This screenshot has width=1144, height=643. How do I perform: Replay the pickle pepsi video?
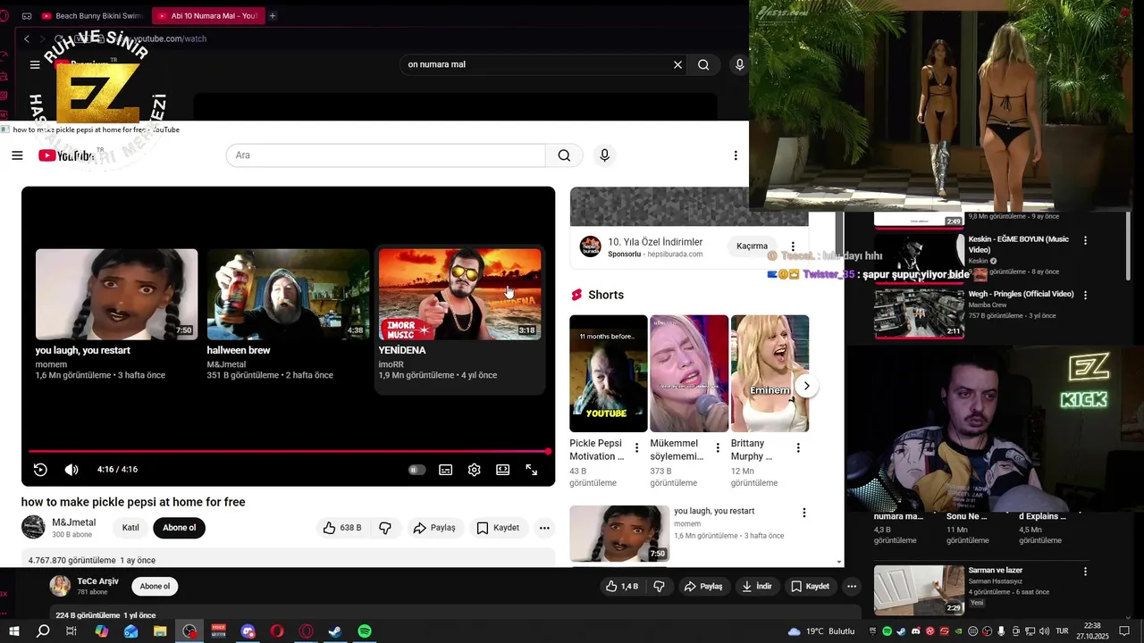coord(40,470)
